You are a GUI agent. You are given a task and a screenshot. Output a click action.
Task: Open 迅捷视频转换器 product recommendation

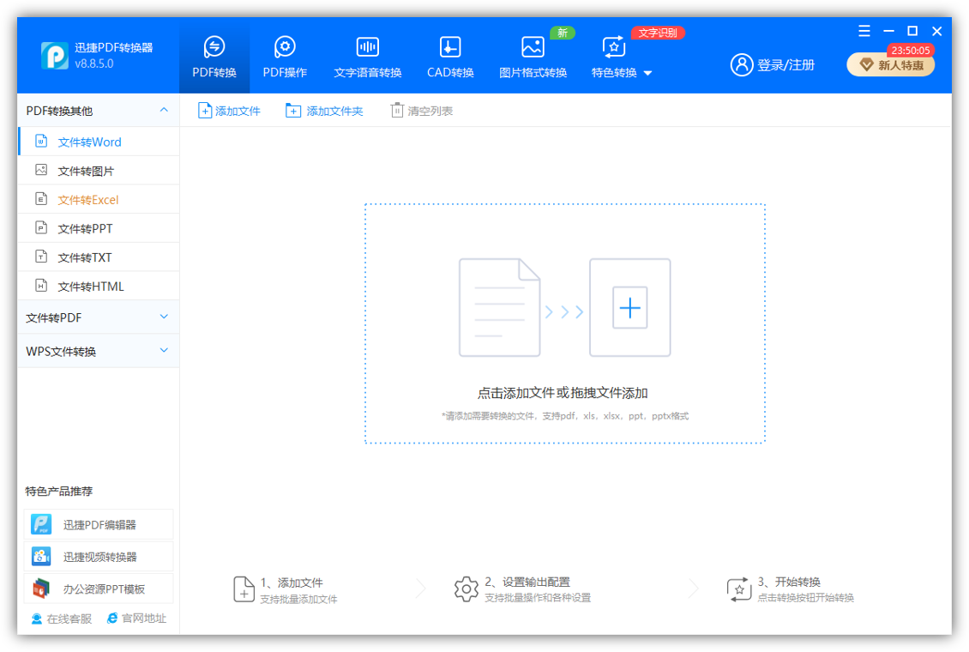click(x=99, y=556)
